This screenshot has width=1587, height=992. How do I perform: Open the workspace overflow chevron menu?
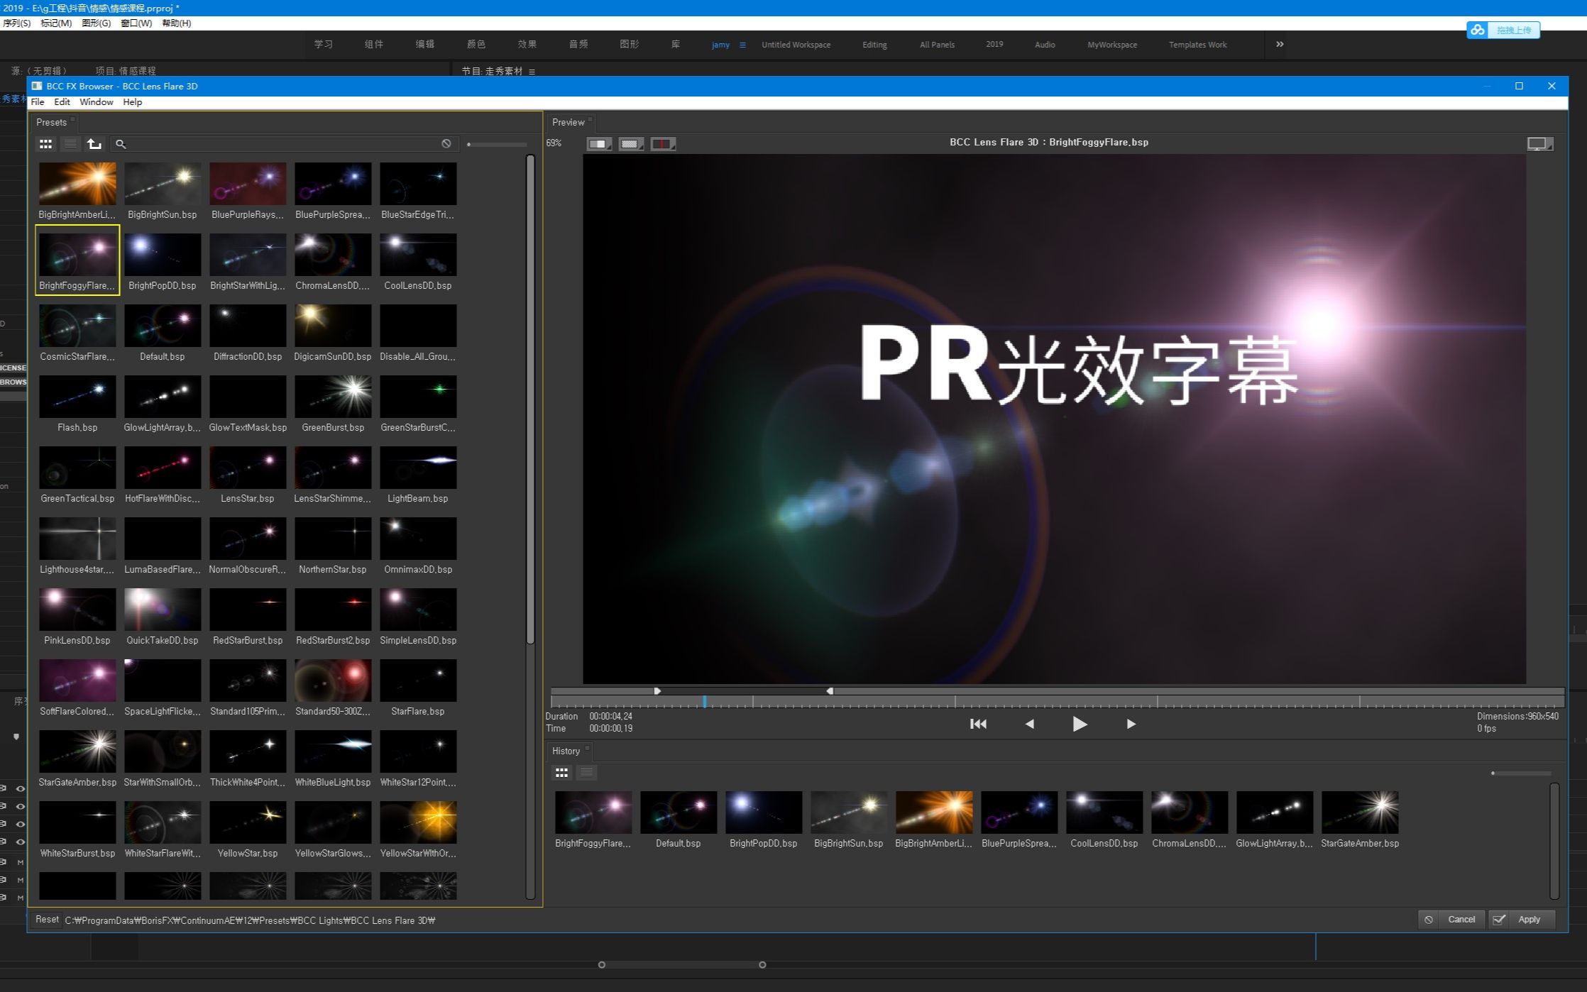[x=1279, y=44]
